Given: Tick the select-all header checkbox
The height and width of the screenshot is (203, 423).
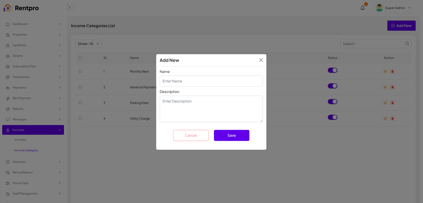Looking at the screenshot, I should [80, 58].
